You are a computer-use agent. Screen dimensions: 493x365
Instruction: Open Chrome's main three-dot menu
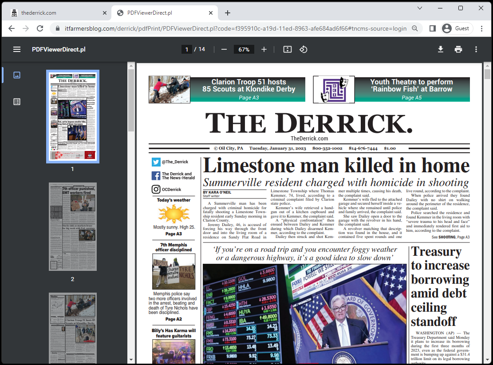(482, 28)
